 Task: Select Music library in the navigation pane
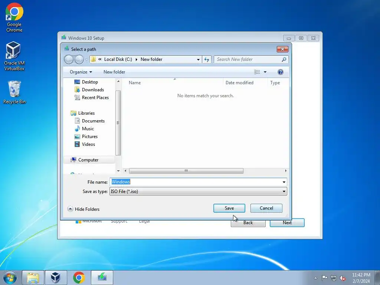click(x=88, y=129)
